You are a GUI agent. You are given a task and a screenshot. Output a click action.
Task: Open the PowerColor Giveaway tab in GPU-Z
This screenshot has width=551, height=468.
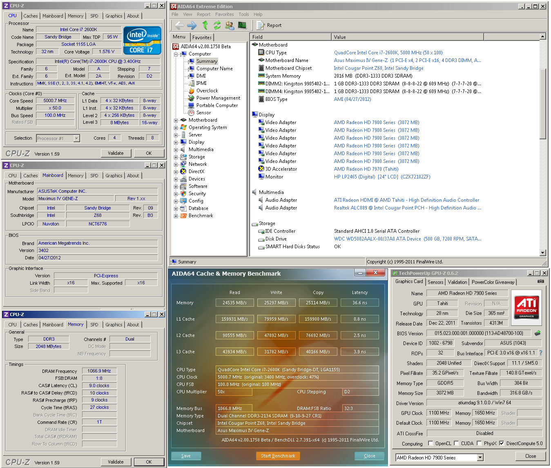[493, 282]
